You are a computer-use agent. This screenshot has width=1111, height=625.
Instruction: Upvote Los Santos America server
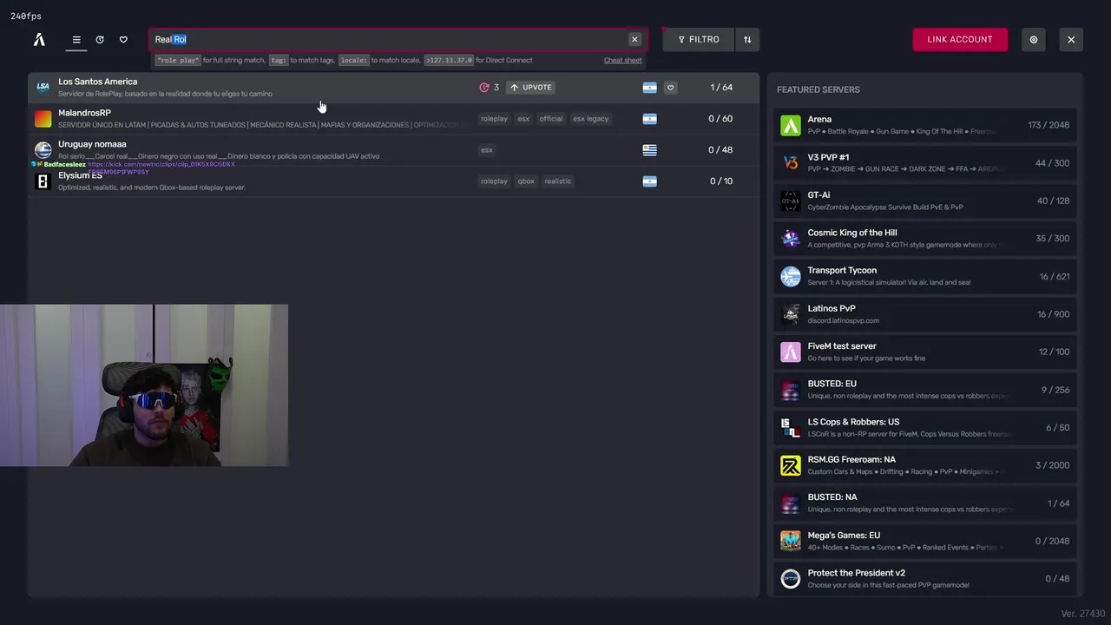pos(531,87)
